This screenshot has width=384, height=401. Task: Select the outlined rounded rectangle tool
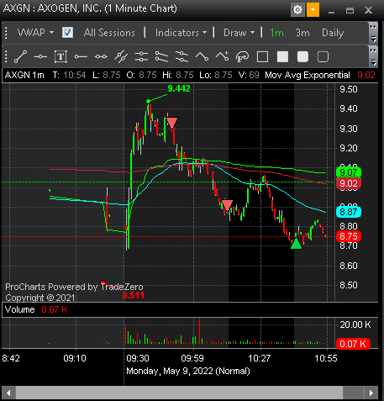[323, 57]
